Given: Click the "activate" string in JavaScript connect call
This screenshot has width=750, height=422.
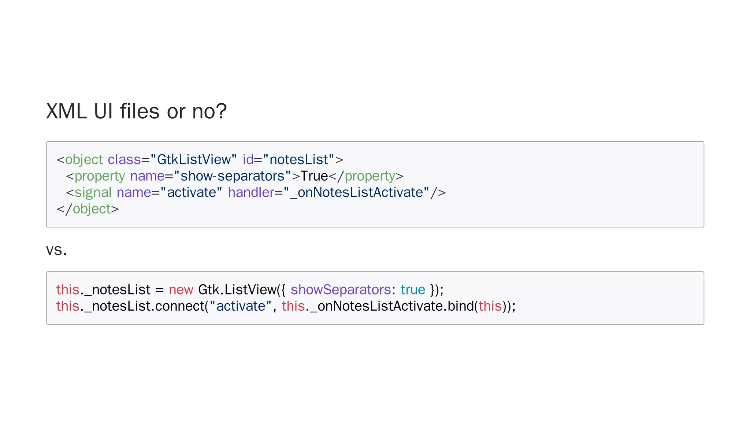Looking at the screenshot, I should 241,306.
